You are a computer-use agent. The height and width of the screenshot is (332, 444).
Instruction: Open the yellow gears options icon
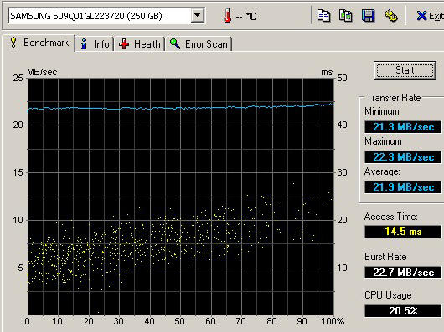click(x=390, y=16)
